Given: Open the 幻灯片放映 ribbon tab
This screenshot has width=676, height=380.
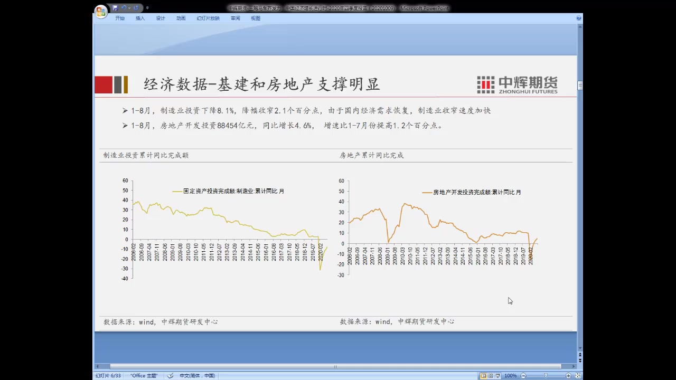Looking at the screenshot, I should point(208,18).
